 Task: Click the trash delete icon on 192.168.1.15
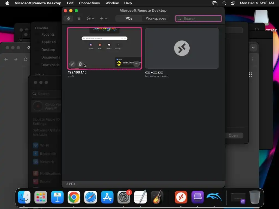(80, 64)
